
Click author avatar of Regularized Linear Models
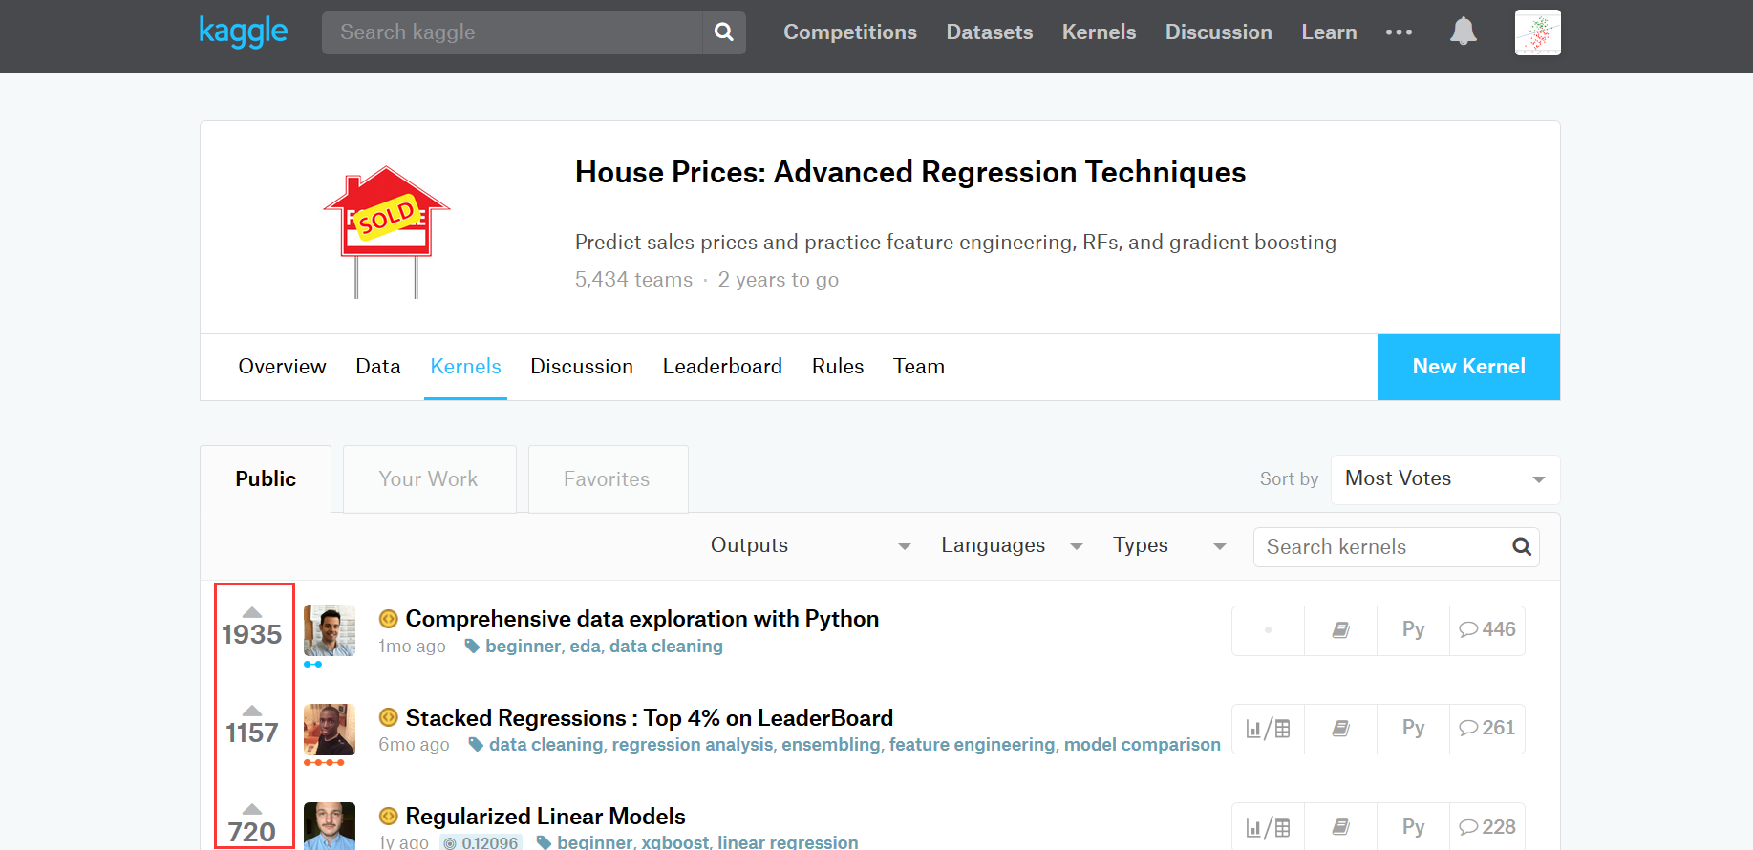(330, 826)
